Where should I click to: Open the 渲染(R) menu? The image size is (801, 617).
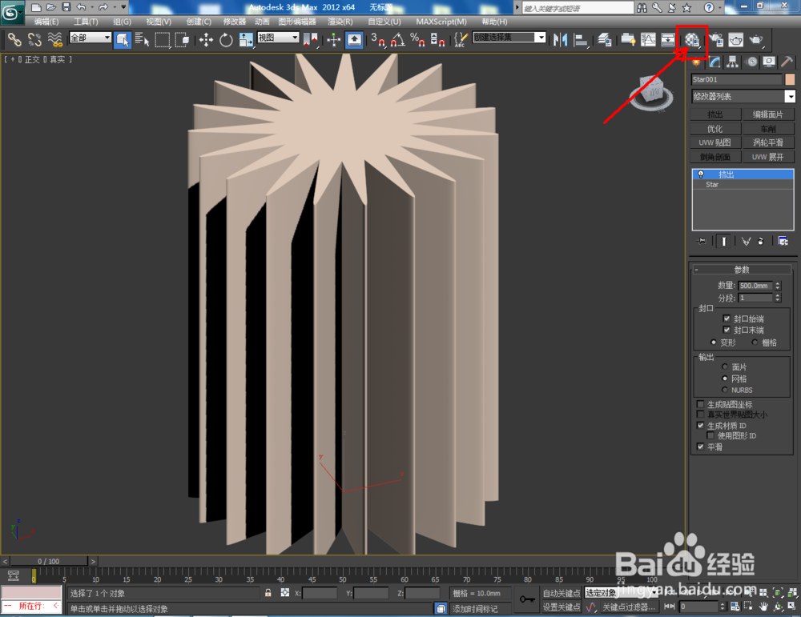[x=340, y=22]
